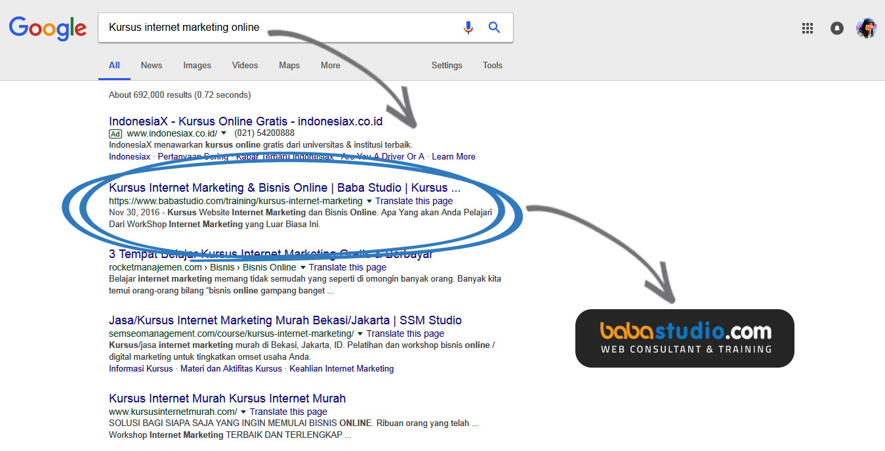
Task: Expand dropdown arrow next to babastudio.com URL
Action: pos(369,201)
